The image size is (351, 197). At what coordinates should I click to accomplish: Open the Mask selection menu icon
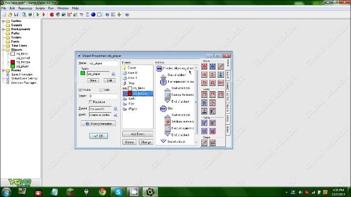coord(116,115)
